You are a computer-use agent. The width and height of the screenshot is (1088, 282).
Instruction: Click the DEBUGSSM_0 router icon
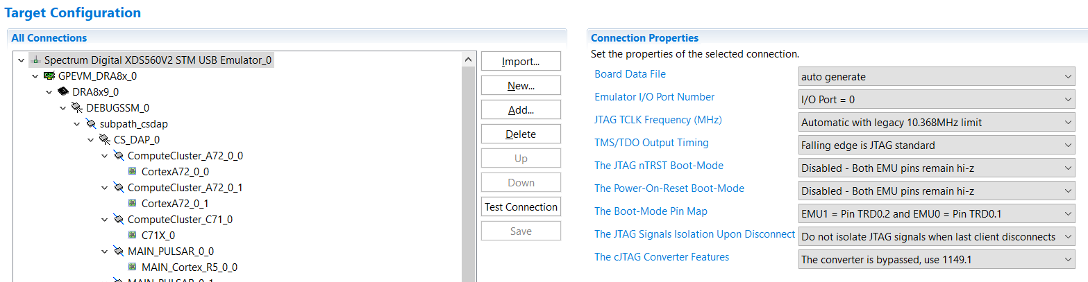pyautogui.click(x=77, y=108)
